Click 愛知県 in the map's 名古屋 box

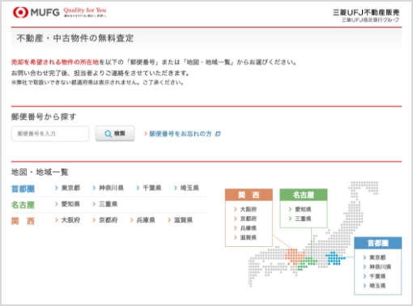point(303,209)
